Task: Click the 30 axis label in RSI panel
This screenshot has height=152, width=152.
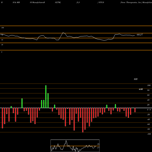Action: point(2,45)
